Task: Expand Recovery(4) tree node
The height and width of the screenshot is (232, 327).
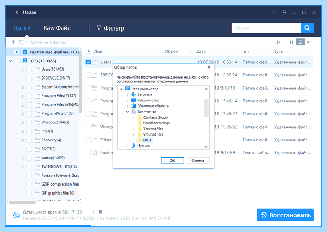Action: 23,140
